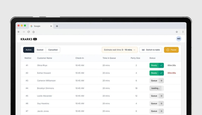Select customer name Leslie Alexander
202x115 pixels.
(44, 96)
